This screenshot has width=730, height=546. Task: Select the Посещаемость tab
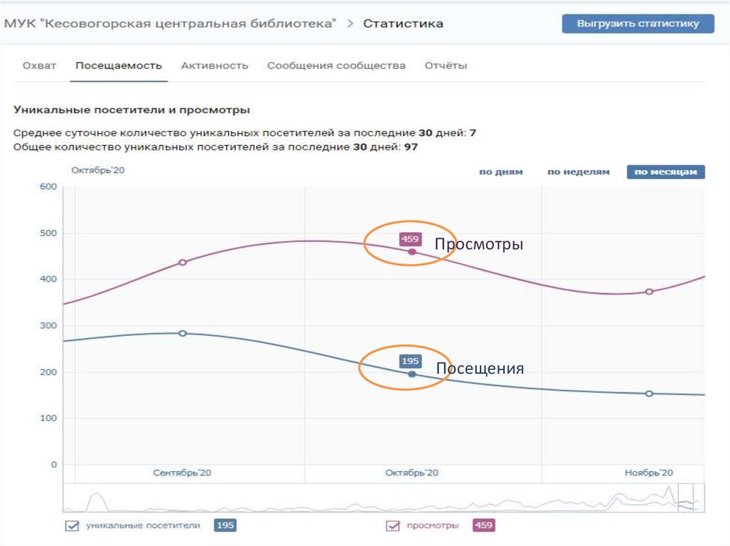click(x=119, y=65)
